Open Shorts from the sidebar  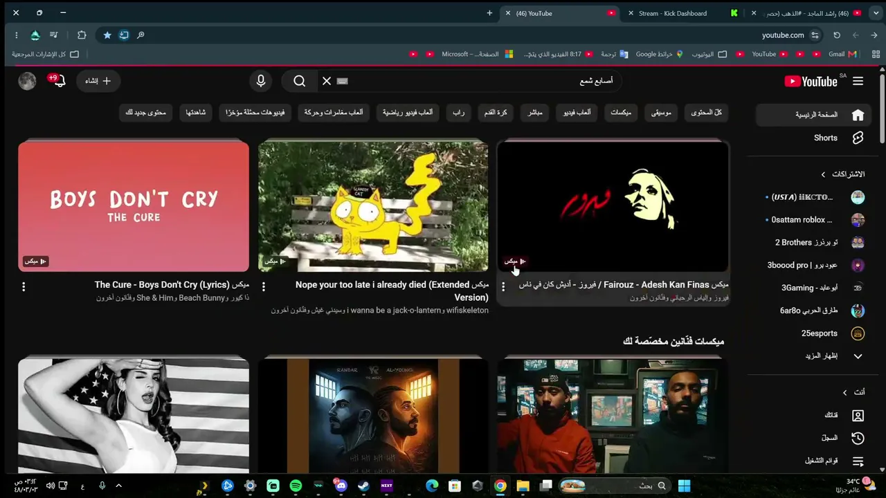tap(813, 138)
